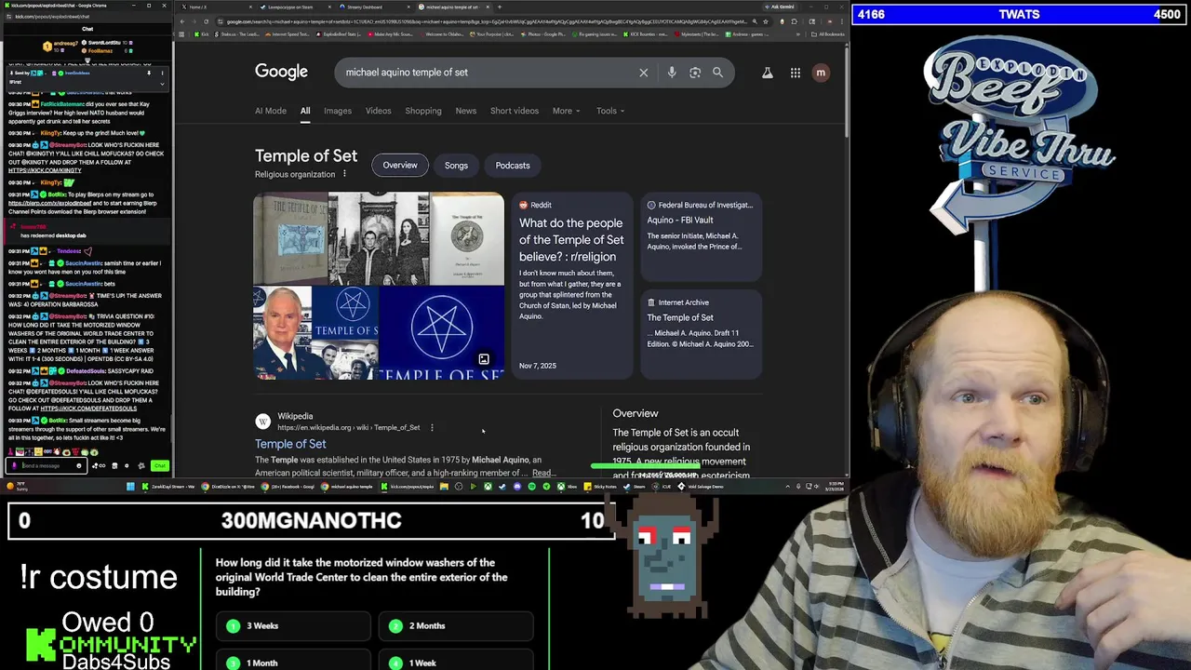Open All Bookmarks folder
This screenshot has width=1191, height=670.
pyautogui.click(x=828, y=34)
